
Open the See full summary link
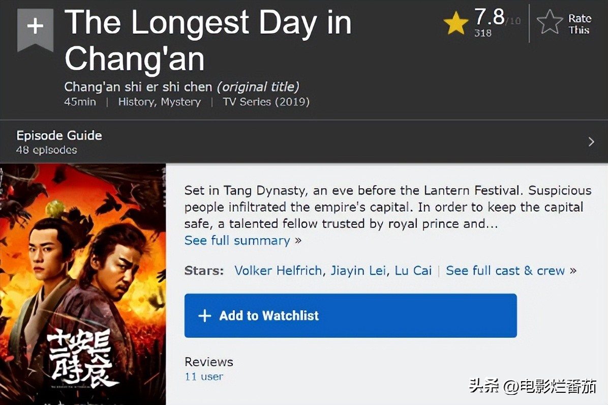[237, 241]
